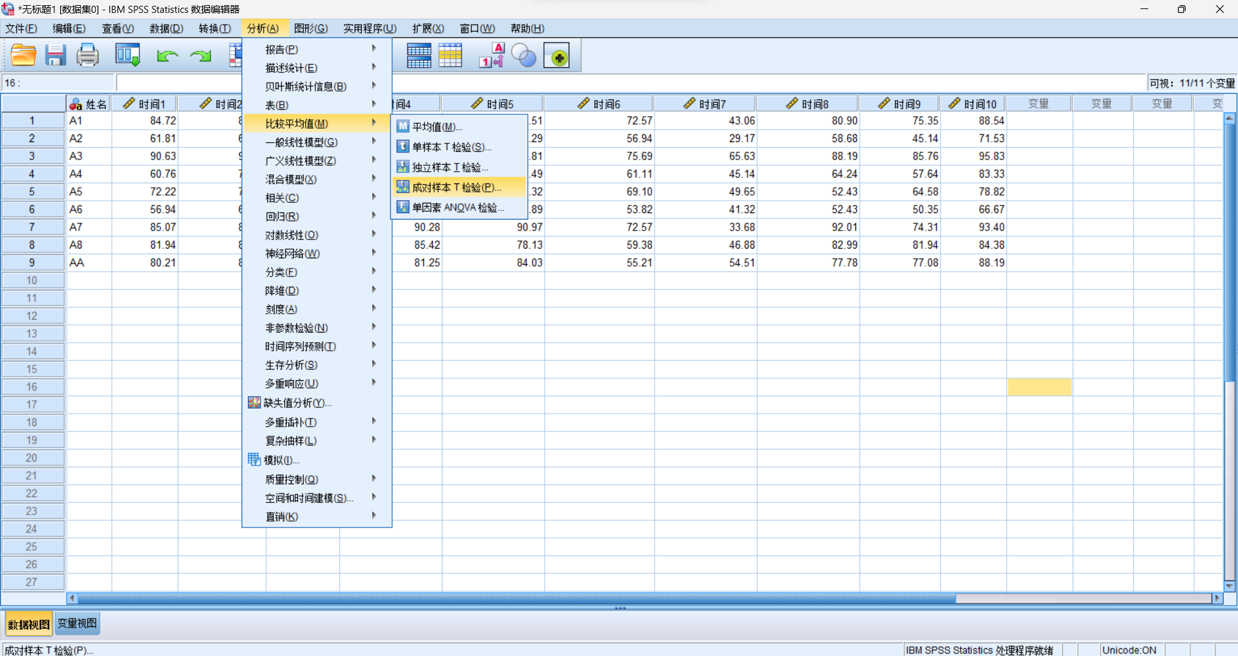Open the Select Cases tool
This screenshot has height=656, width=1238.
(450, 55)
